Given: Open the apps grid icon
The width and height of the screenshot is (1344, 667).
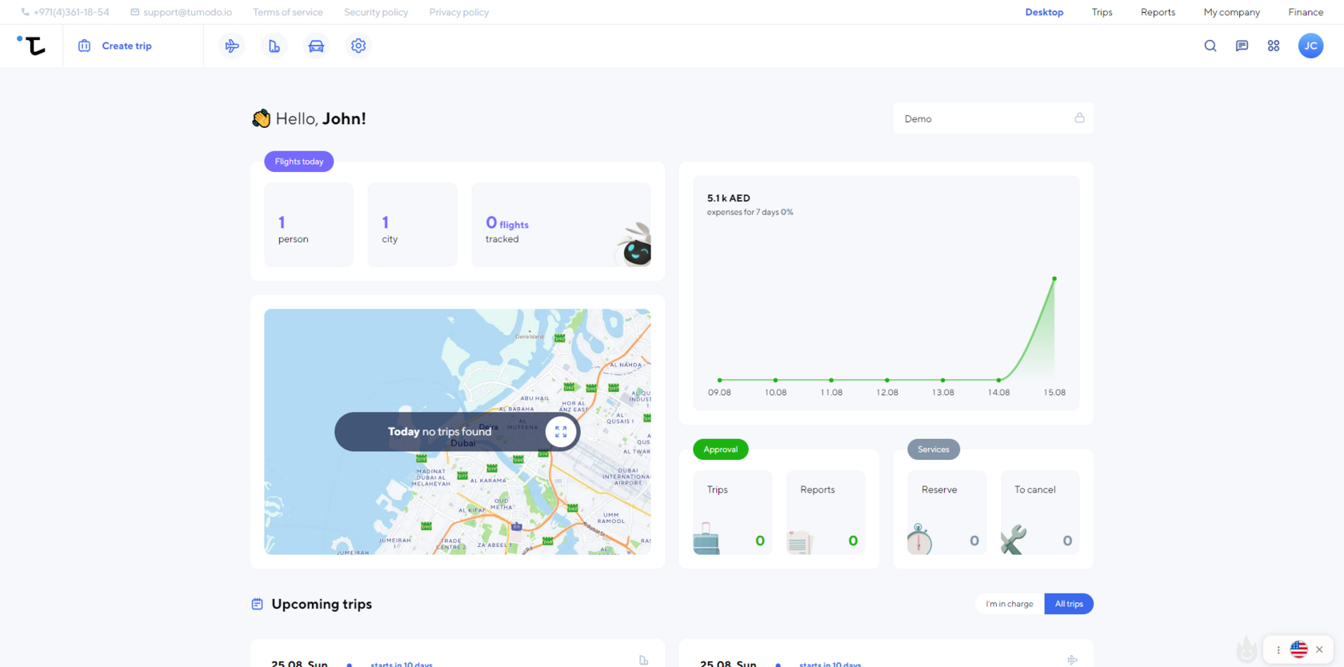Looking at the screenshot, I should click(x=1274, y=46).
